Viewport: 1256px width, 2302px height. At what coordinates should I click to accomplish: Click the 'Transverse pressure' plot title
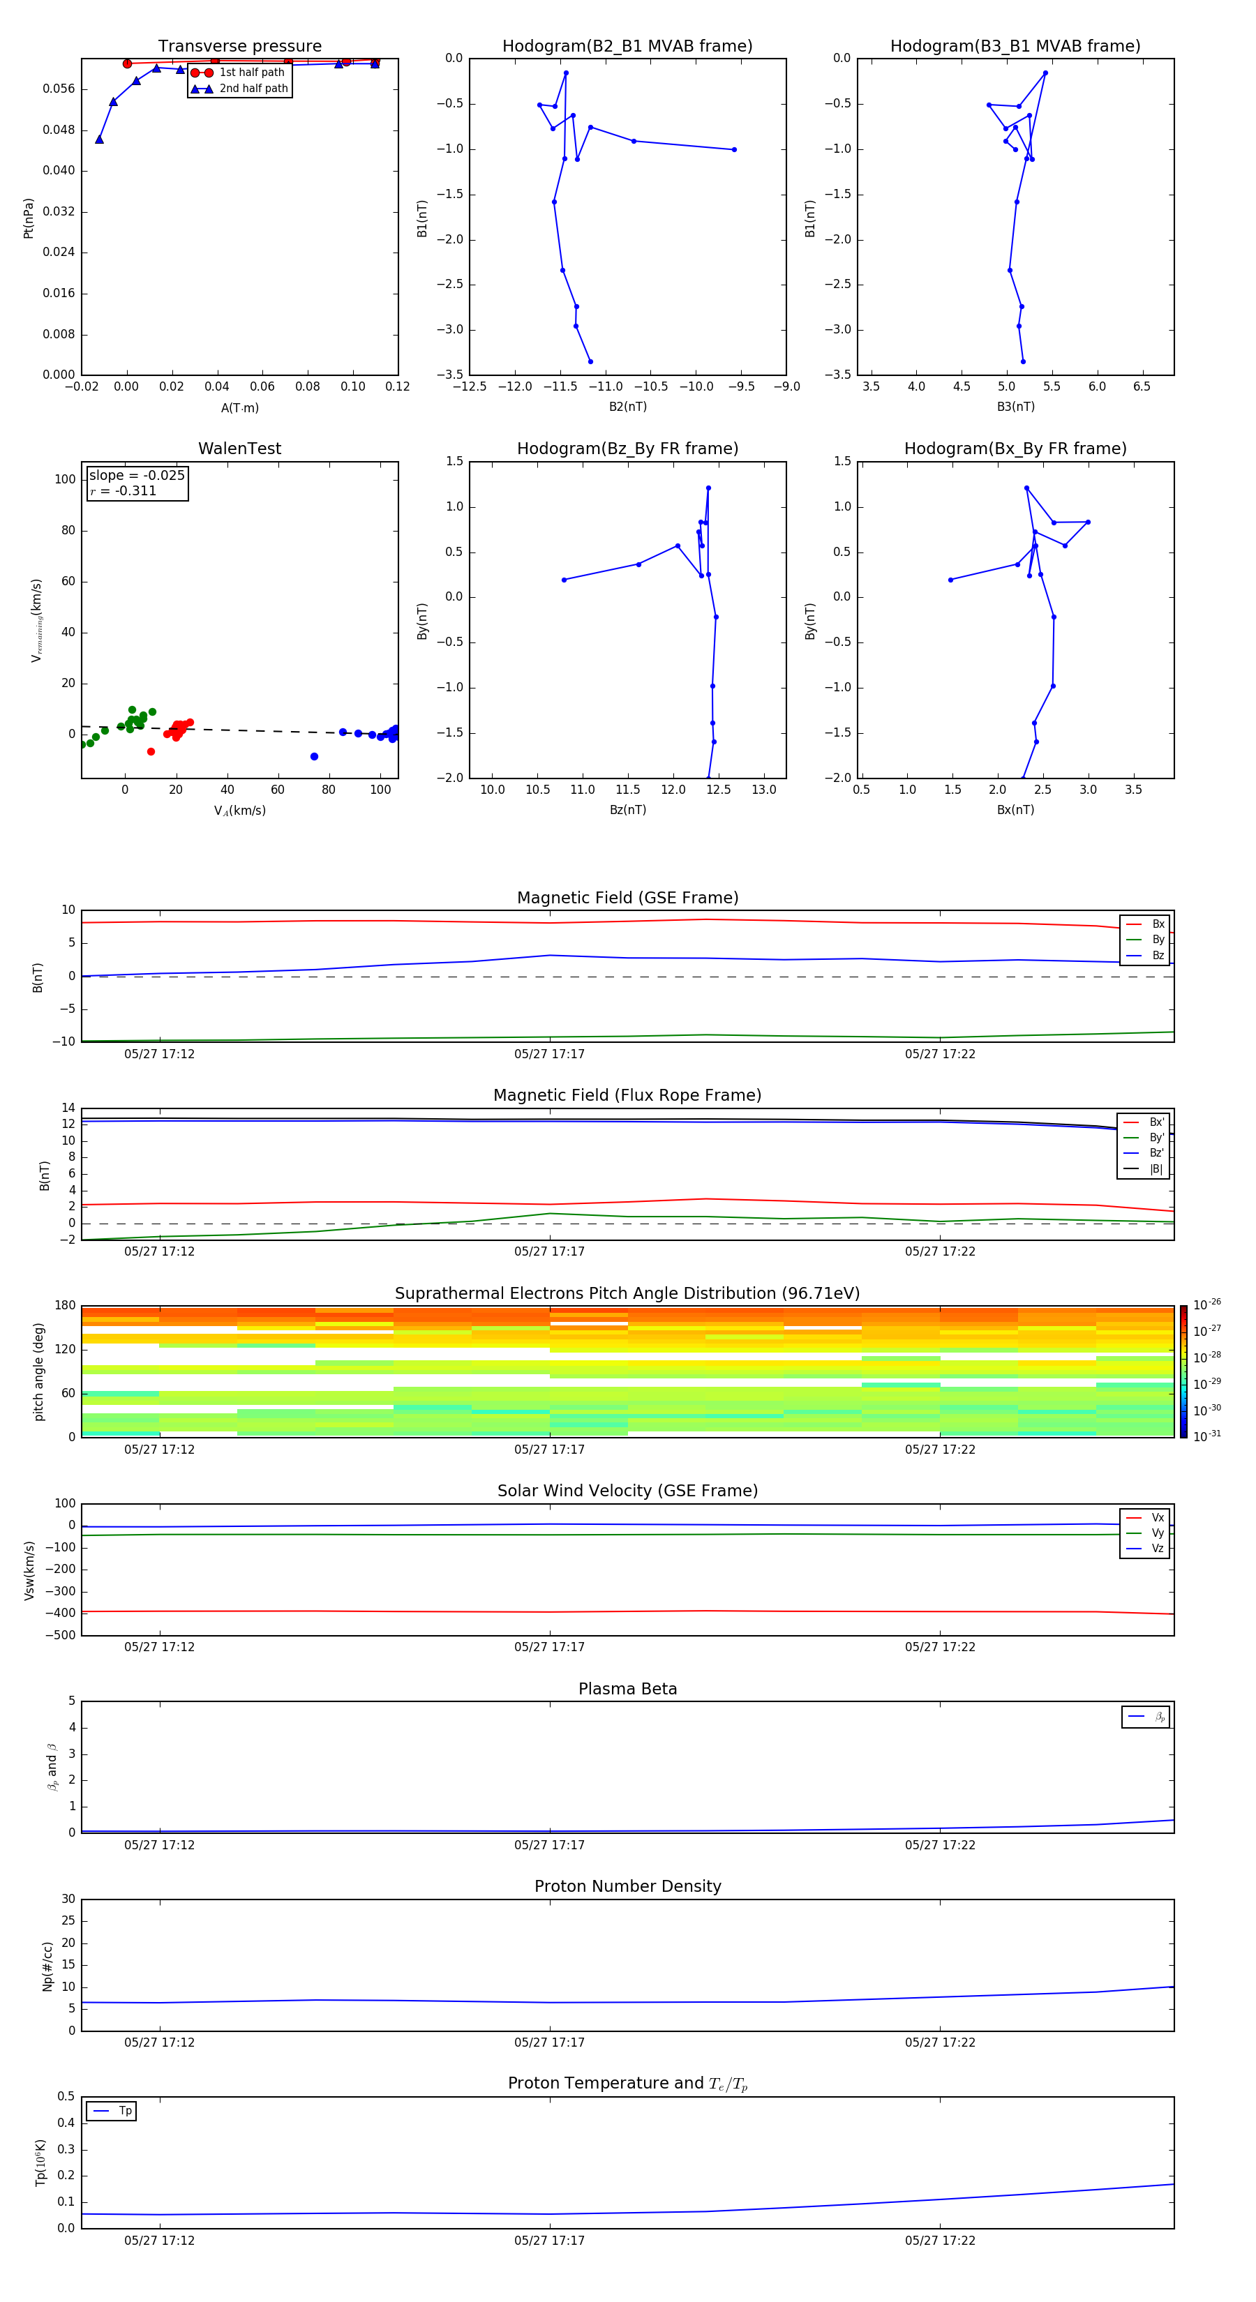239,47
